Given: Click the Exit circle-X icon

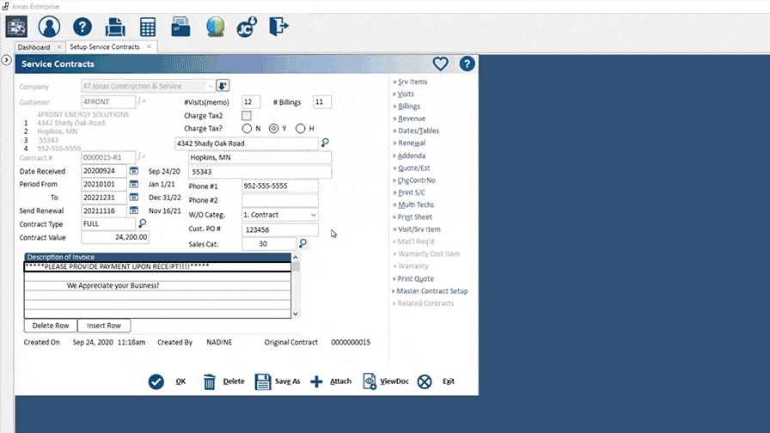Looking at the screenshot, I should (425, 381).
